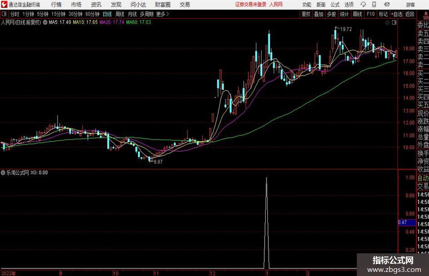Image resolution: width=429 pixels, height=276 pixels.
Task: Open the mail envelope icon
Action: click(x=387, y=5)
